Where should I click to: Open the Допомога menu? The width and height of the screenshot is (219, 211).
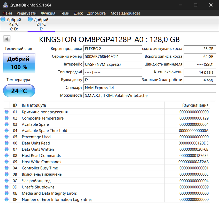(x=96, y=13)
